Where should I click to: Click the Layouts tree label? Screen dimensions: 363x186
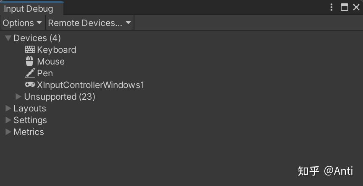click(x=30, y=108)
